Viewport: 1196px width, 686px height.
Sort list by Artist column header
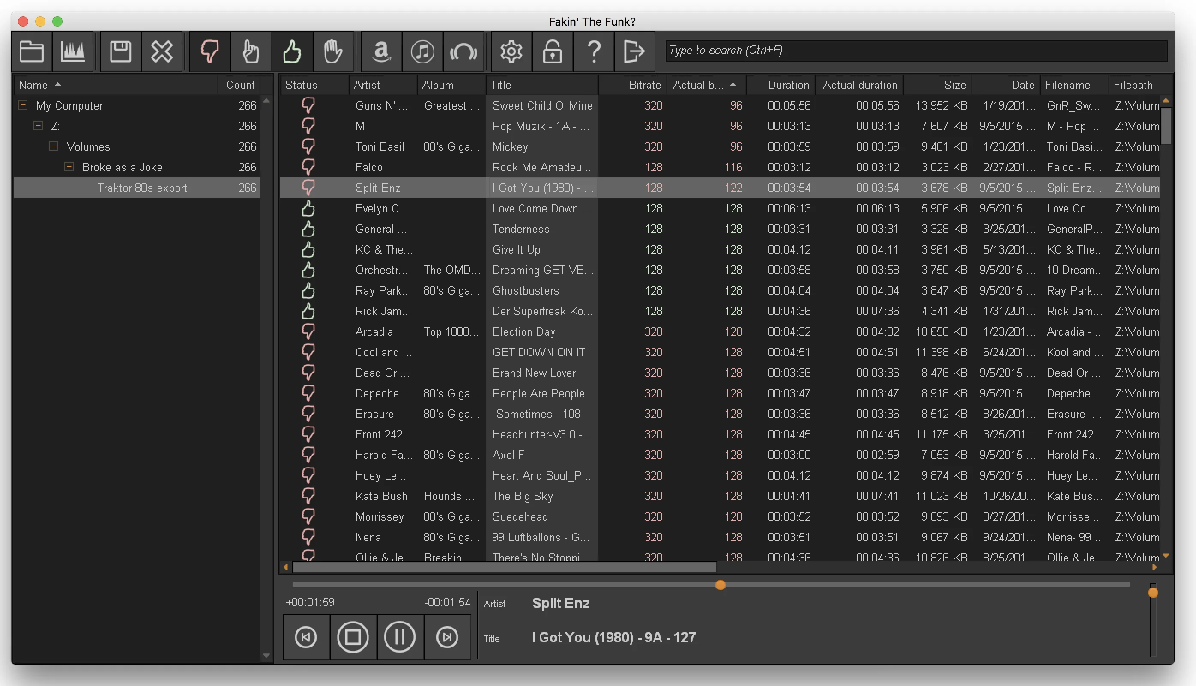(367, 85)
